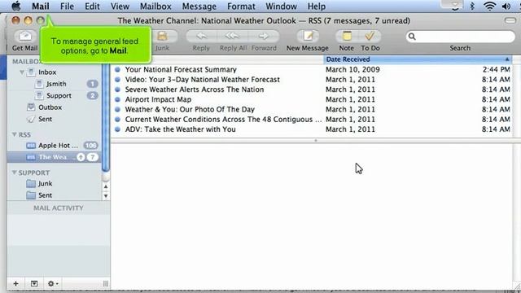Click the feed update arrow badge

81,157
